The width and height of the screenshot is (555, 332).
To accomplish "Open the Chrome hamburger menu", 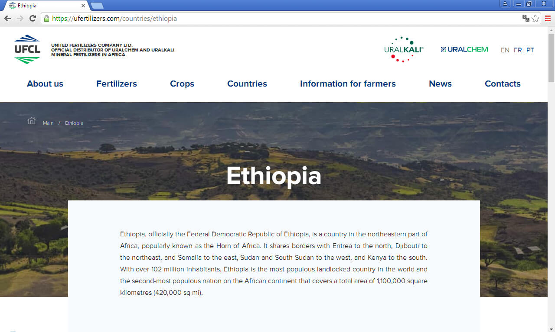I will click(x=548, y=18).
